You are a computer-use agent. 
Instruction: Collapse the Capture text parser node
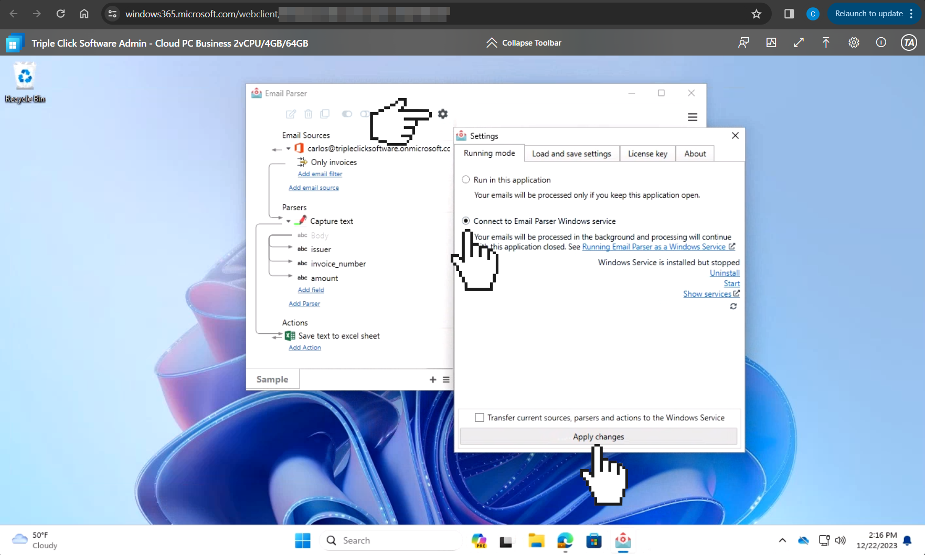click(289, 221)
